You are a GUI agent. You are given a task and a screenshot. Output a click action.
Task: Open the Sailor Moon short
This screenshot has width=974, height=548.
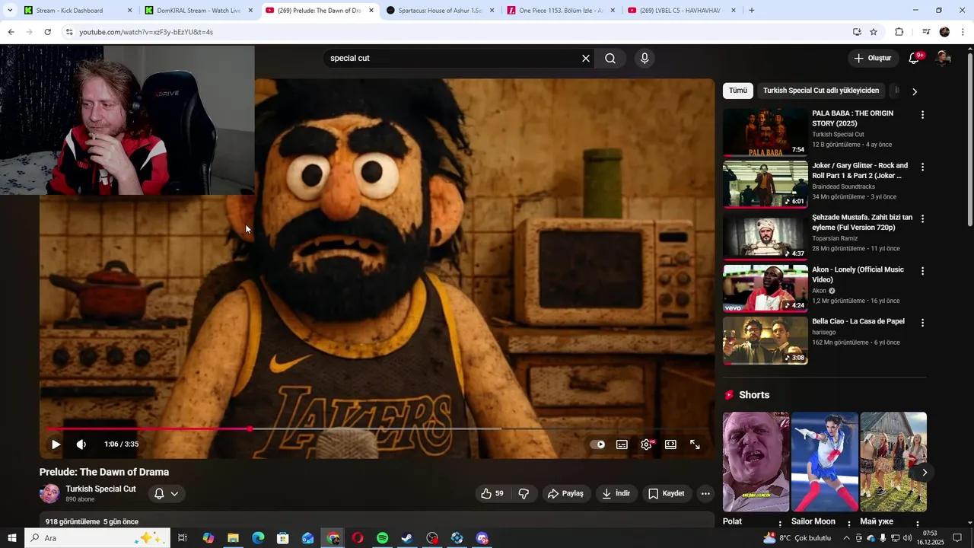pyautogui.click(x=825, y=462)
